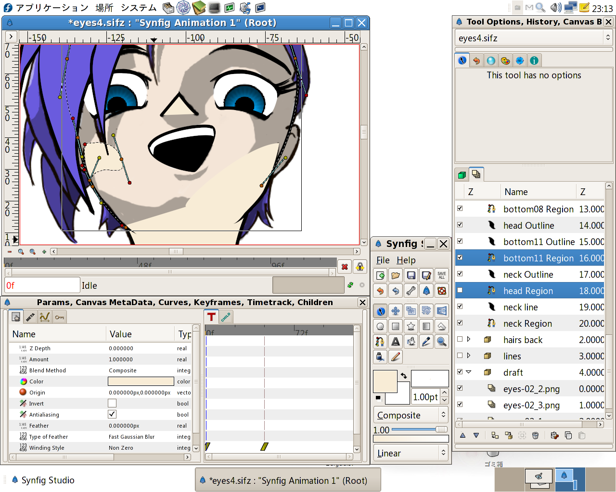The height and width of the screenshot is (492, 616).
Task: Toggle visibility of neck Outline layer
Action: click(460, 274)
